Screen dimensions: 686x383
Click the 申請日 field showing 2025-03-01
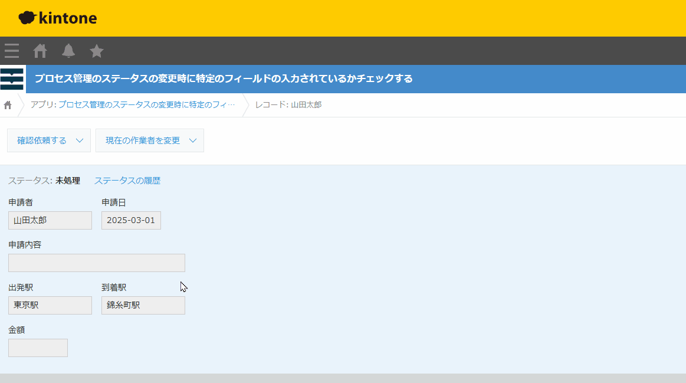click(131, 220)
